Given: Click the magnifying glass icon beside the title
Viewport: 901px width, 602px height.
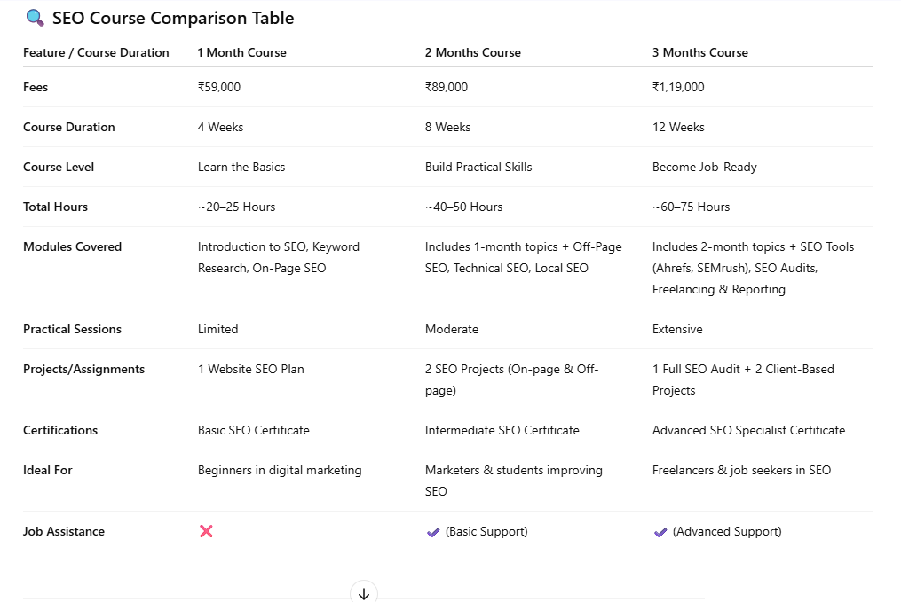Looking at the screenshot, I should [x=36, y=18].
